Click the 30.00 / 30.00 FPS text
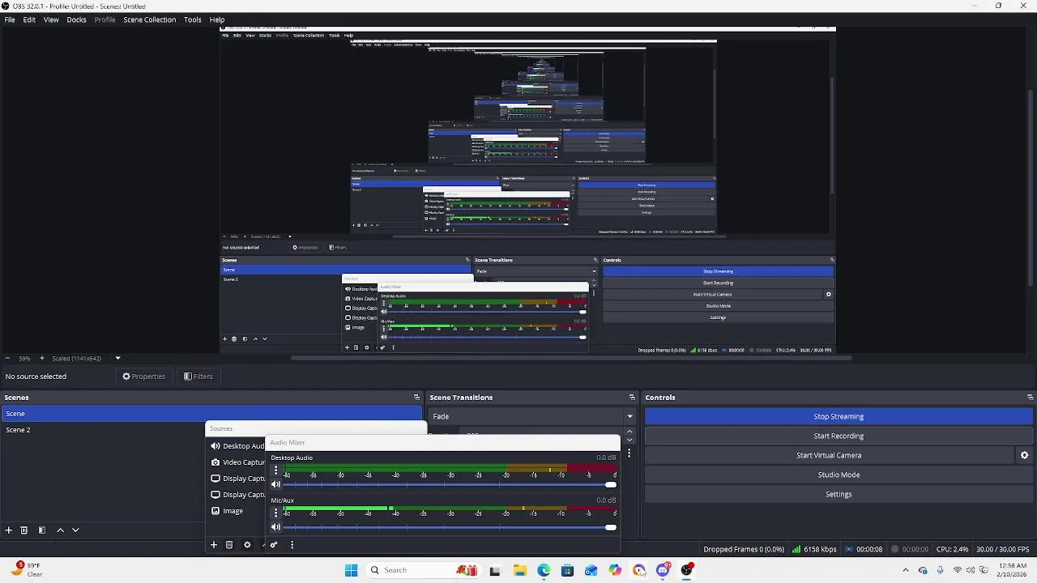Image resolution: width=1037 pixels, height=583 pixels. pos(1003,549)
